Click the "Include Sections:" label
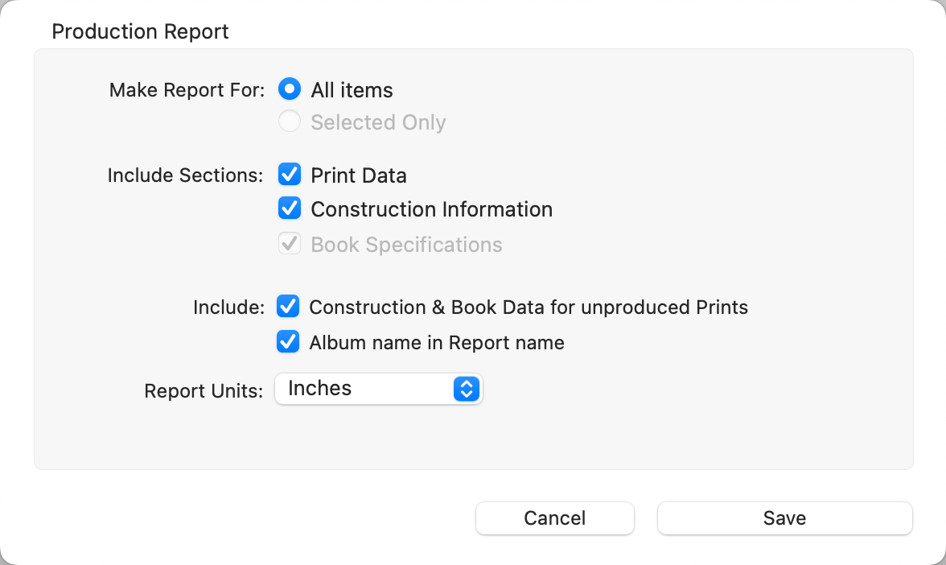Viewport: 946px width, 565px height. (185, 175)
